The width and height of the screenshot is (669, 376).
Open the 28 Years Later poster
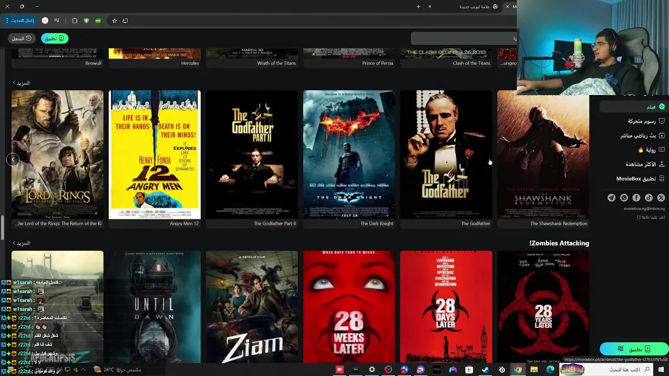543,307
